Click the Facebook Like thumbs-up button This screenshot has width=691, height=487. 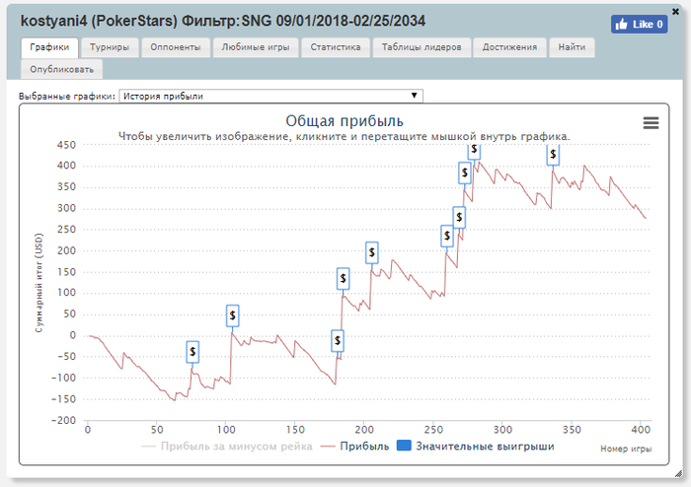tap(639, 25)
